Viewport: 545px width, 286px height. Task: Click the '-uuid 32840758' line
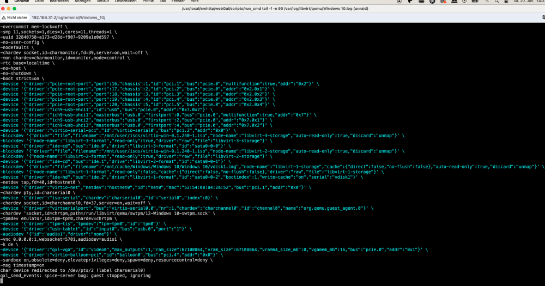click(57, 37)
